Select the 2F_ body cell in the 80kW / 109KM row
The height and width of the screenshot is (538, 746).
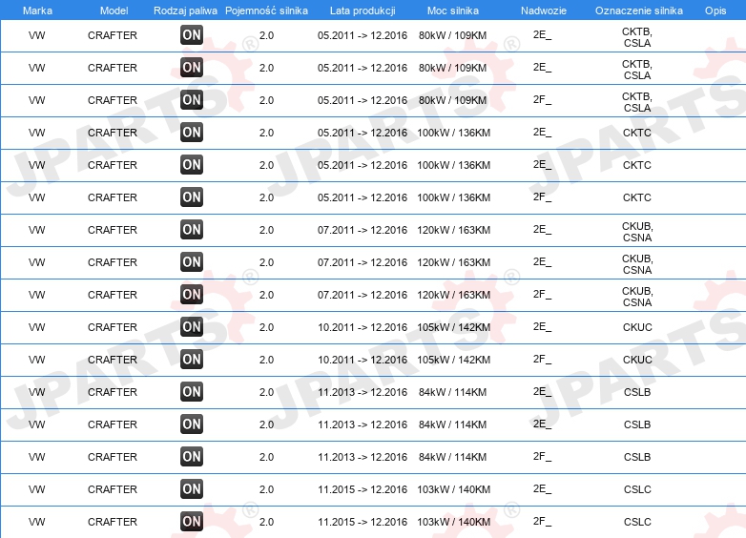(543, 100)
